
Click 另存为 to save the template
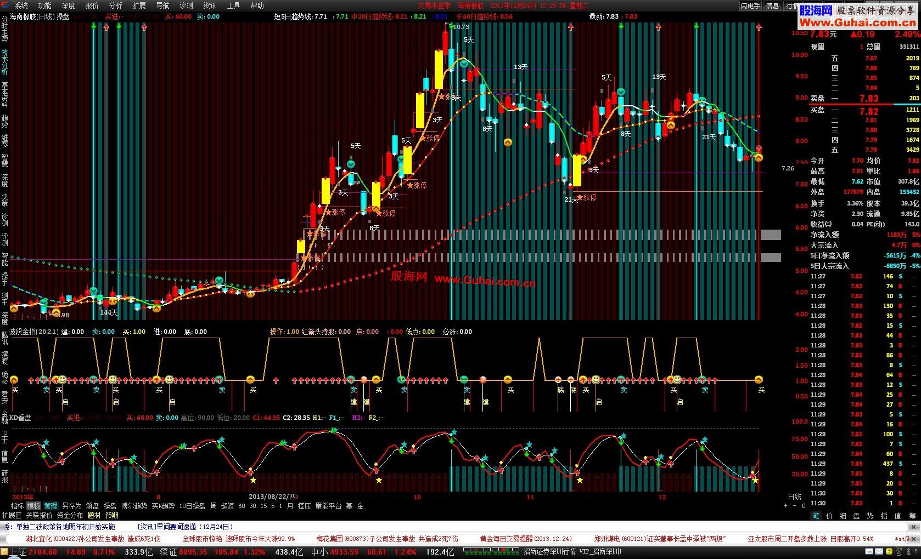pyautogui.click(x=72, y=506)
